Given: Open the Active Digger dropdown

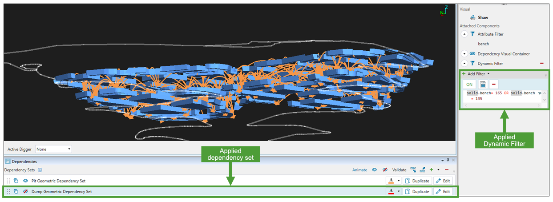Looking at the screenshot, I should pos(53,149).
